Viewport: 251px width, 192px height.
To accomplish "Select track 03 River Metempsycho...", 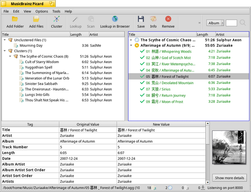I will pyautogui.click(x=189, y=64).
